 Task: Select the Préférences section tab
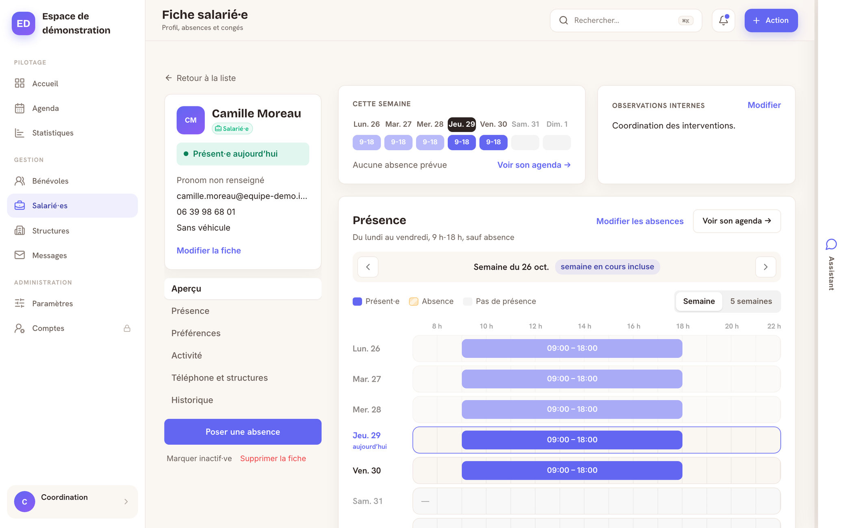(x=243, y=333)
